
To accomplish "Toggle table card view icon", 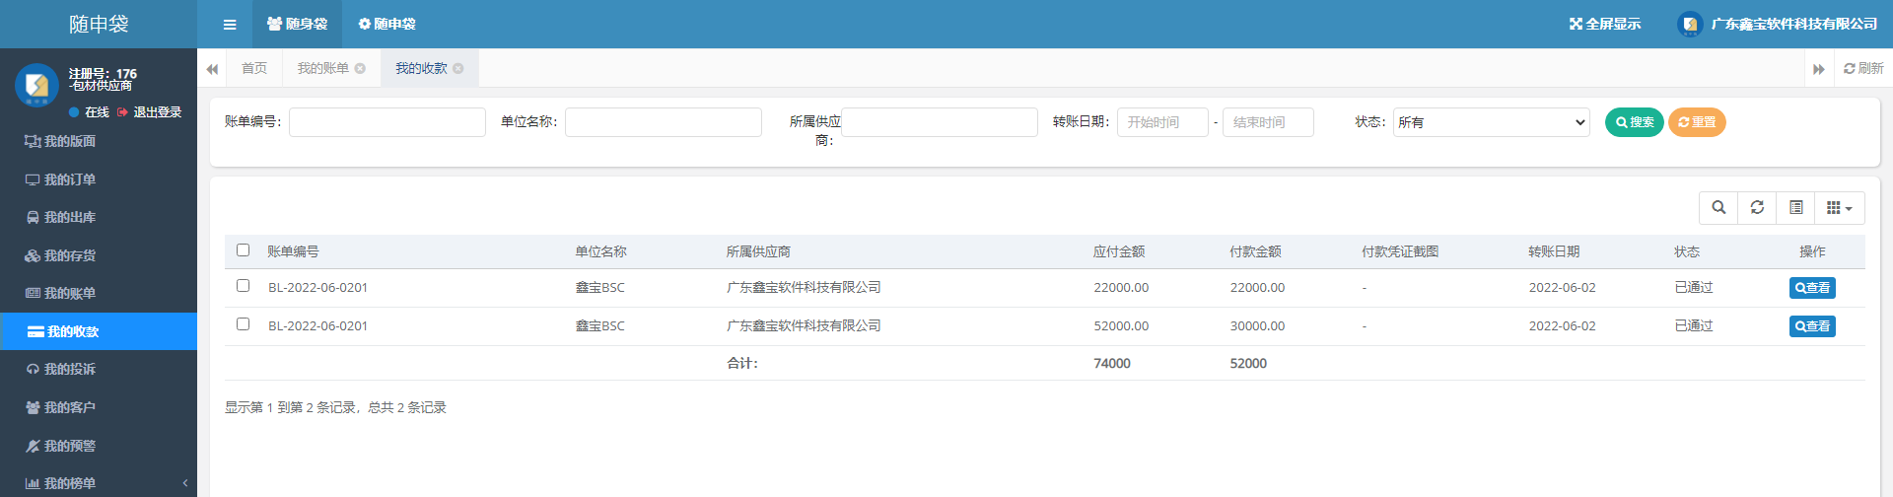I will pyautogui.click(x=1796, y=208).
